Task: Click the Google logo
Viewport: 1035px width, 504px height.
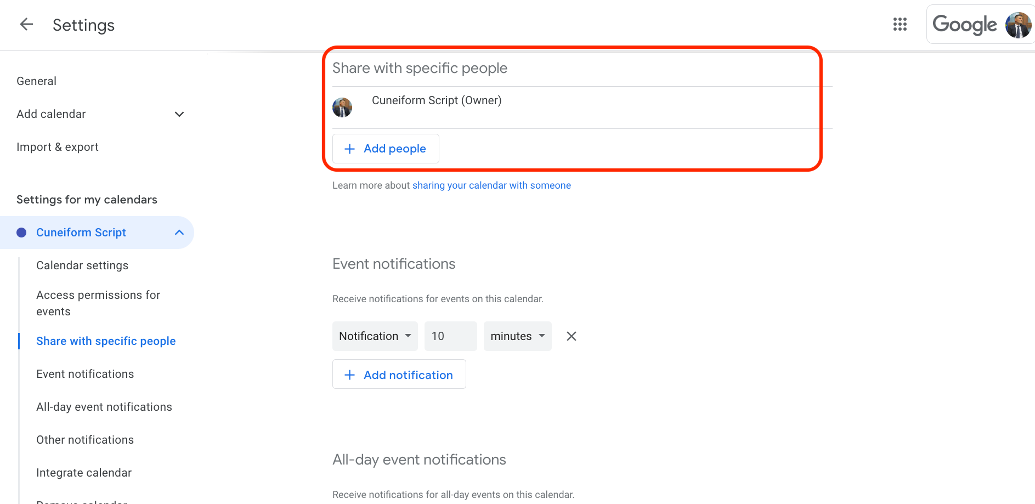Action: (965, 24)
